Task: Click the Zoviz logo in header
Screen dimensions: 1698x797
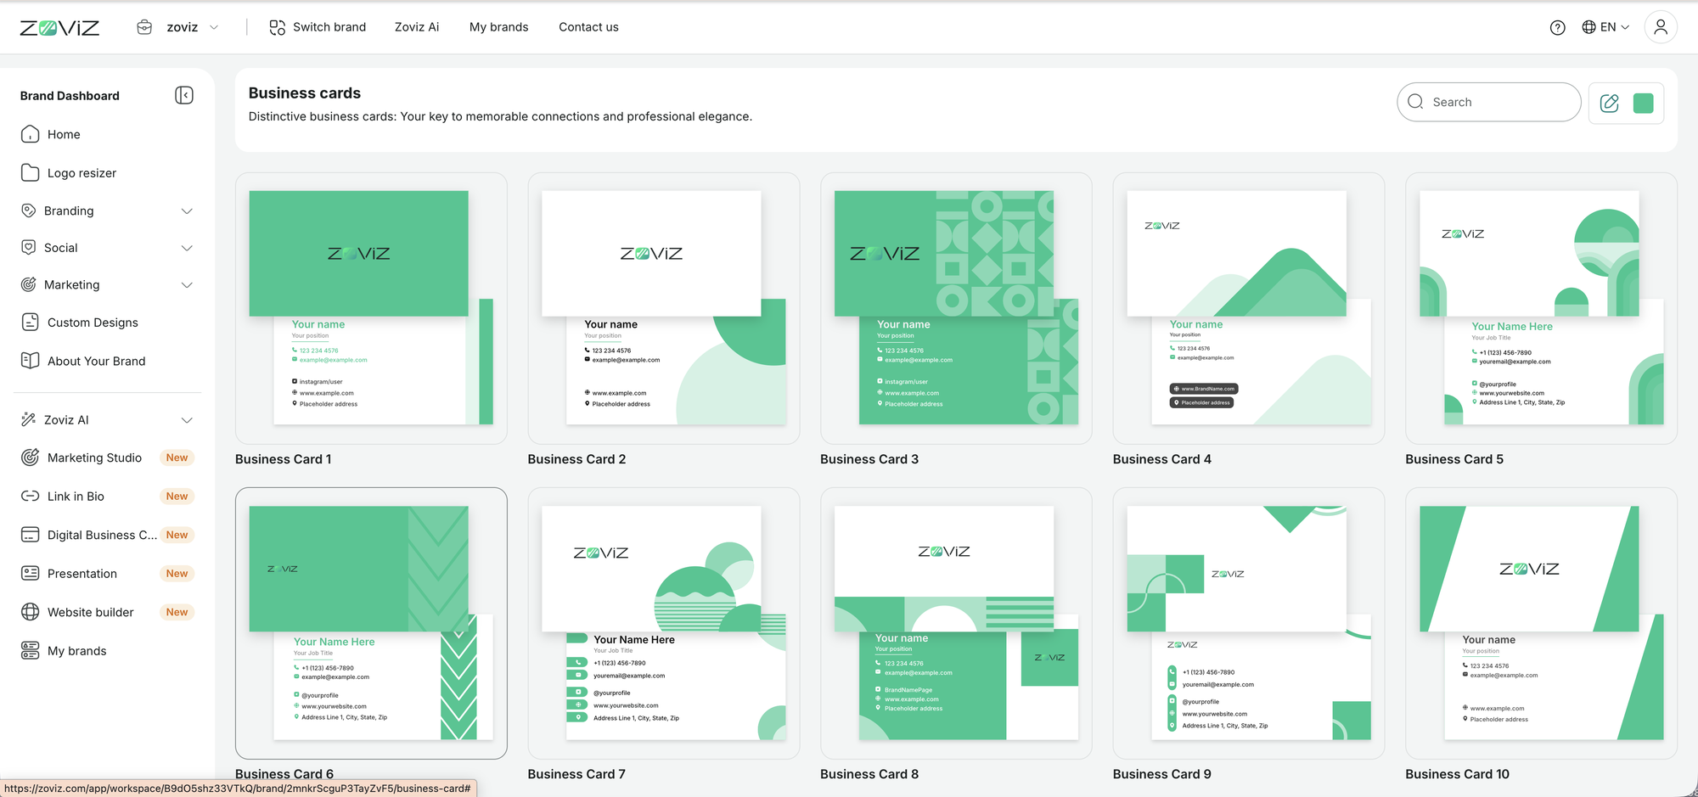Action: pos(59,28)
